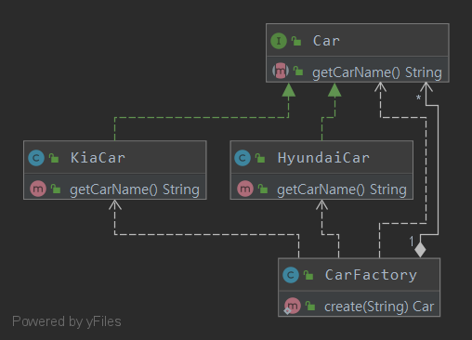Click the blue class icon beside CarFactory
The height and width of the screenshot is (340, 472).
click(291, 275)
